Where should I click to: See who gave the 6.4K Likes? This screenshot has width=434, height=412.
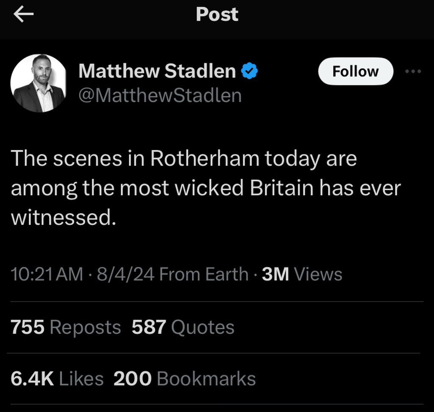point(57,378)
